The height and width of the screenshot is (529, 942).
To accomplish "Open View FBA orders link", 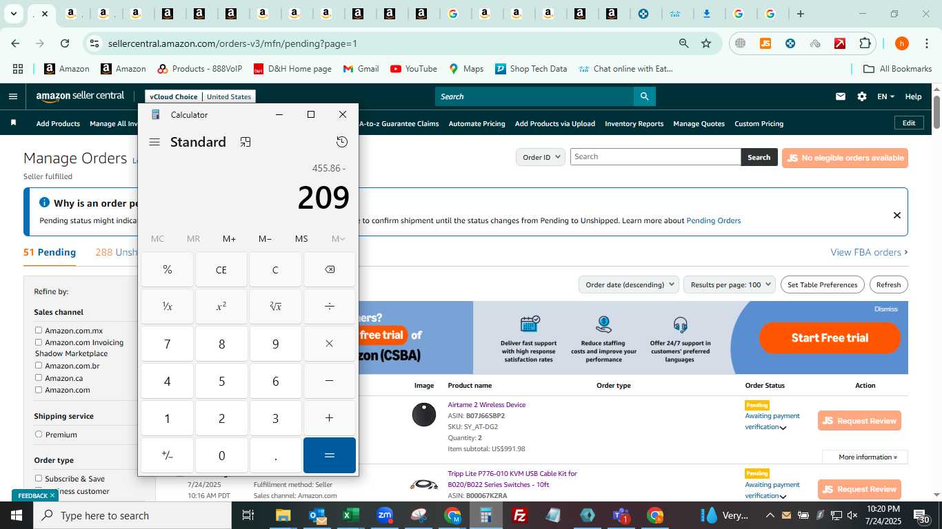I will (869, 252).
